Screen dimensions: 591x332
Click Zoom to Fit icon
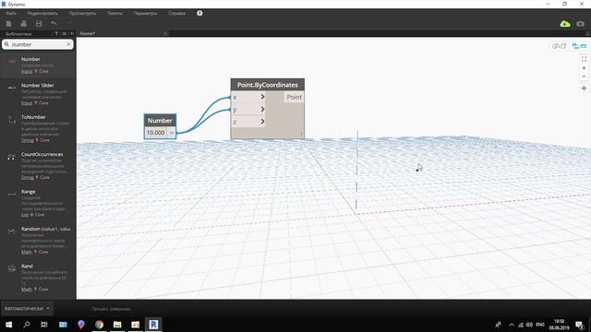(x=584, y=59)
